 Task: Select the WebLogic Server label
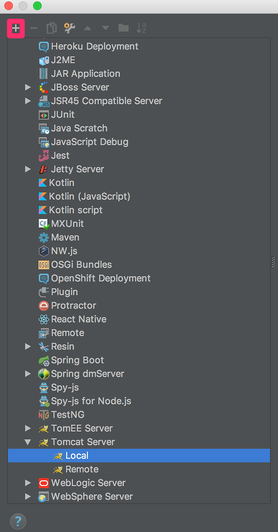coord(88,483)
